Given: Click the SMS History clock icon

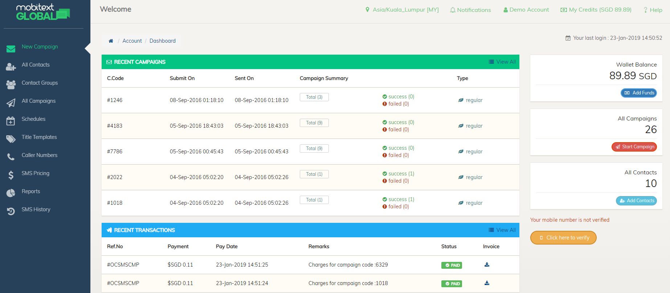Looking at the screenshot, I should [11, 211].
